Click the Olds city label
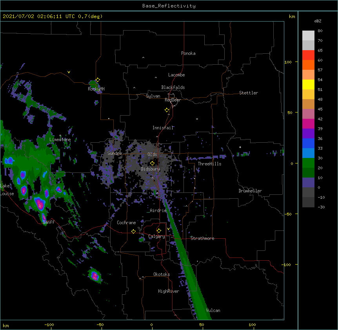The height and width of the screenshot is (330, 338). tap(152, 154)
